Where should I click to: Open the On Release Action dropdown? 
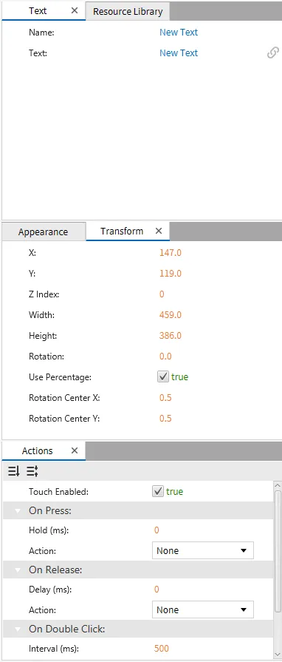pos(203,609)
